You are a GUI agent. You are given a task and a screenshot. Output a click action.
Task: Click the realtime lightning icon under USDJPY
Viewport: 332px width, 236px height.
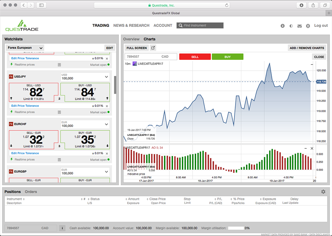(x=12, y=112)
